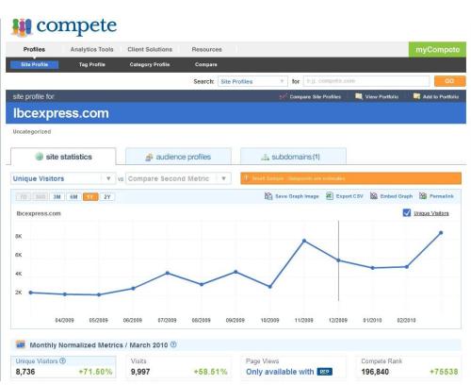The image size is (471, 385).
Task: Click the Add to Portfolio link
Action: tap(441, 96)
